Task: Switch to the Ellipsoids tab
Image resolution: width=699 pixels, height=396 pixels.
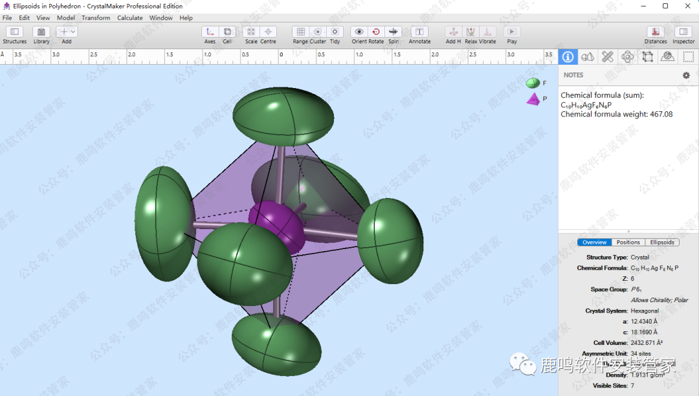Action: click(662, 243)
